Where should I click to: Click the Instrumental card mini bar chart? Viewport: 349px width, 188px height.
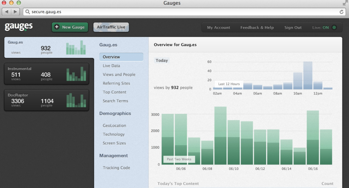click(x=76, y=74)
